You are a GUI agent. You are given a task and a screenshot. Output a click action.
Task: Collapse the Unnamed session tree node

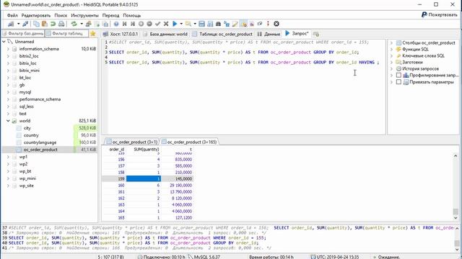coord(4,42)
